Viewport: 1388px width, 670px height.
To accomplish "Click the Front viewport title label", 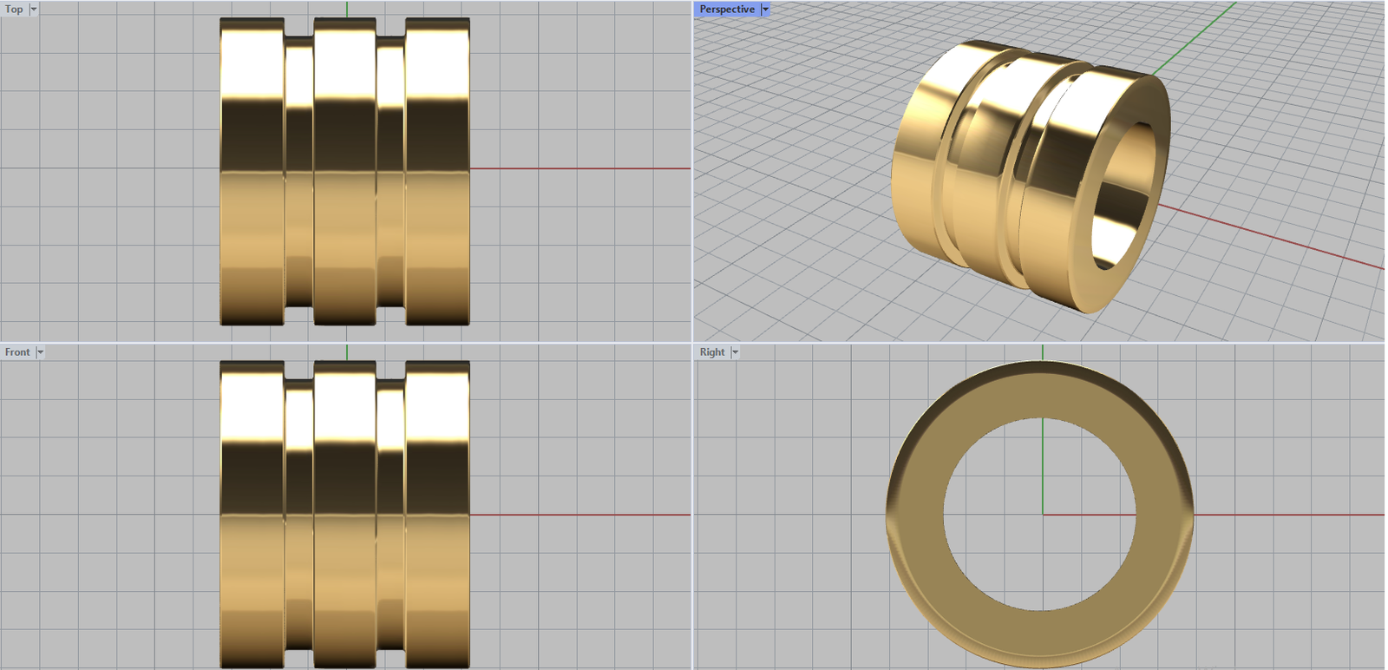I will tap(17, 352).
